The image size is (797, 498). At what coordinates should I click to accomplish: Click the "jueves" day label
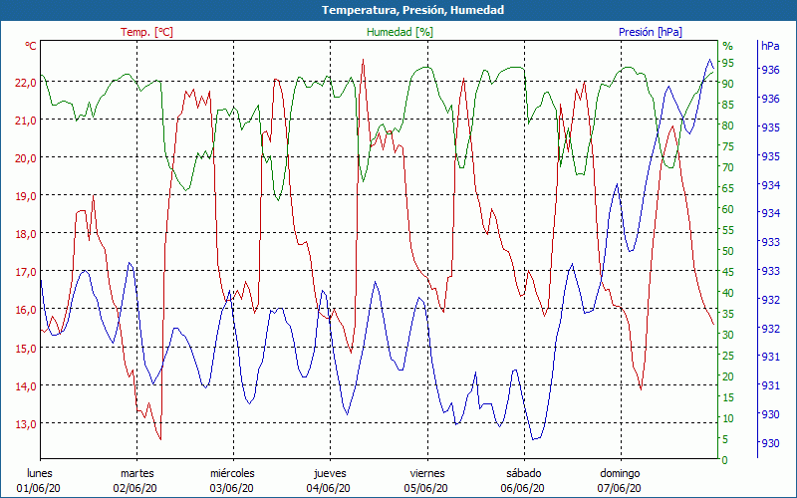[330, 474]
